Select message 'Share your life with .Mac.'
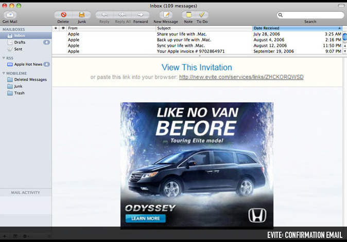Screen dimensions: 347x242 (x=197, y=34)
